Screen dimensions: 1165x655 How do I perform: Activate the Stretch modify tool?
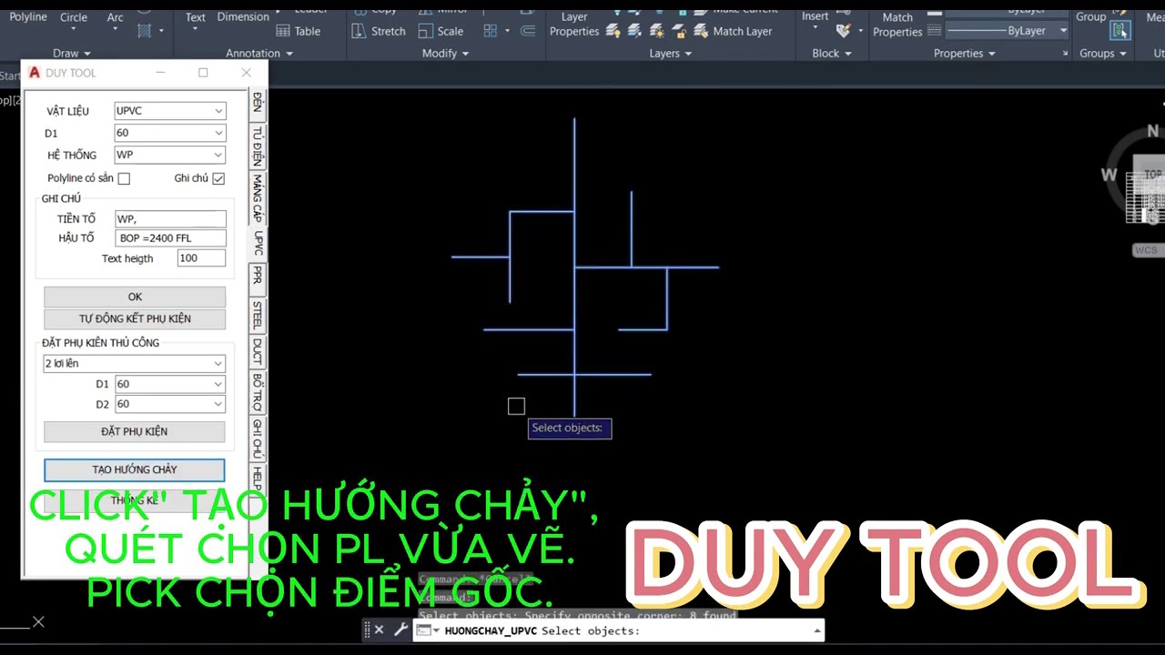coord(379,31)
